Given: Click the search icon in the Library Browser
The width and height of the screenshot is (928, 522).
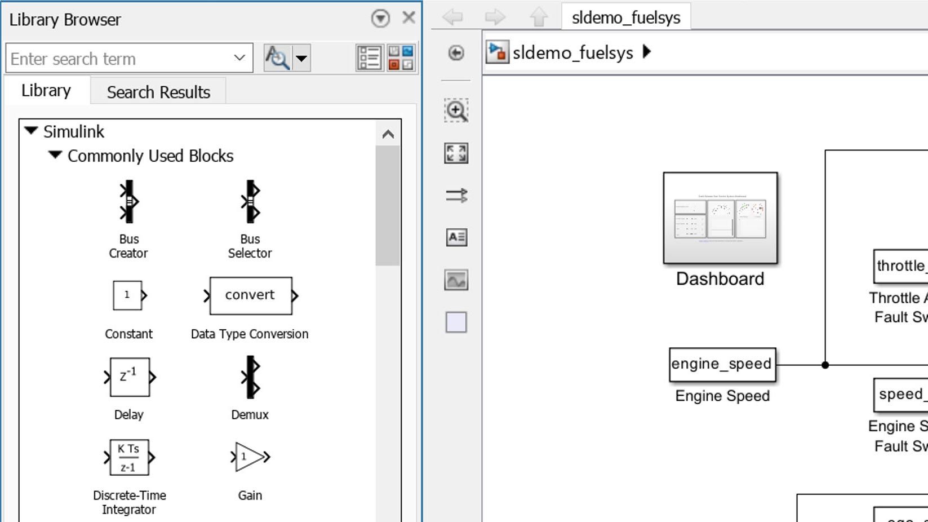Looking at the screenshot, I should tap(278, 58).
